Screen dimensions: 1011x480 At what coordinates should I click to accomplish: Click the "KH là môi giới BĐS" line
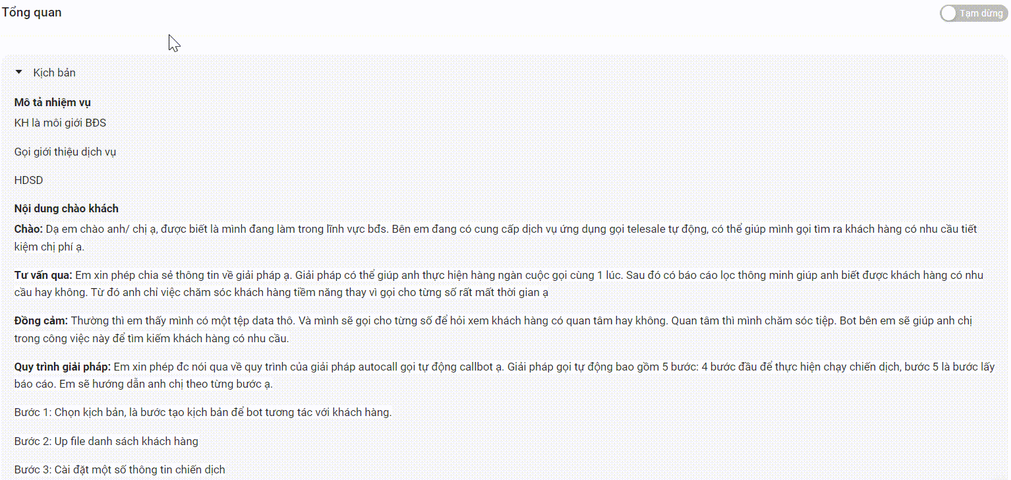[x=60, y=123]
